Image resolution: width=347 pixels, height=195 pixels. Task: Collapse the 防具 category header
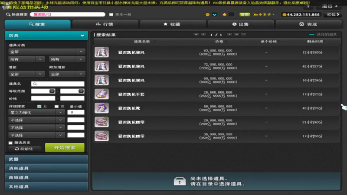click(46, 36)
